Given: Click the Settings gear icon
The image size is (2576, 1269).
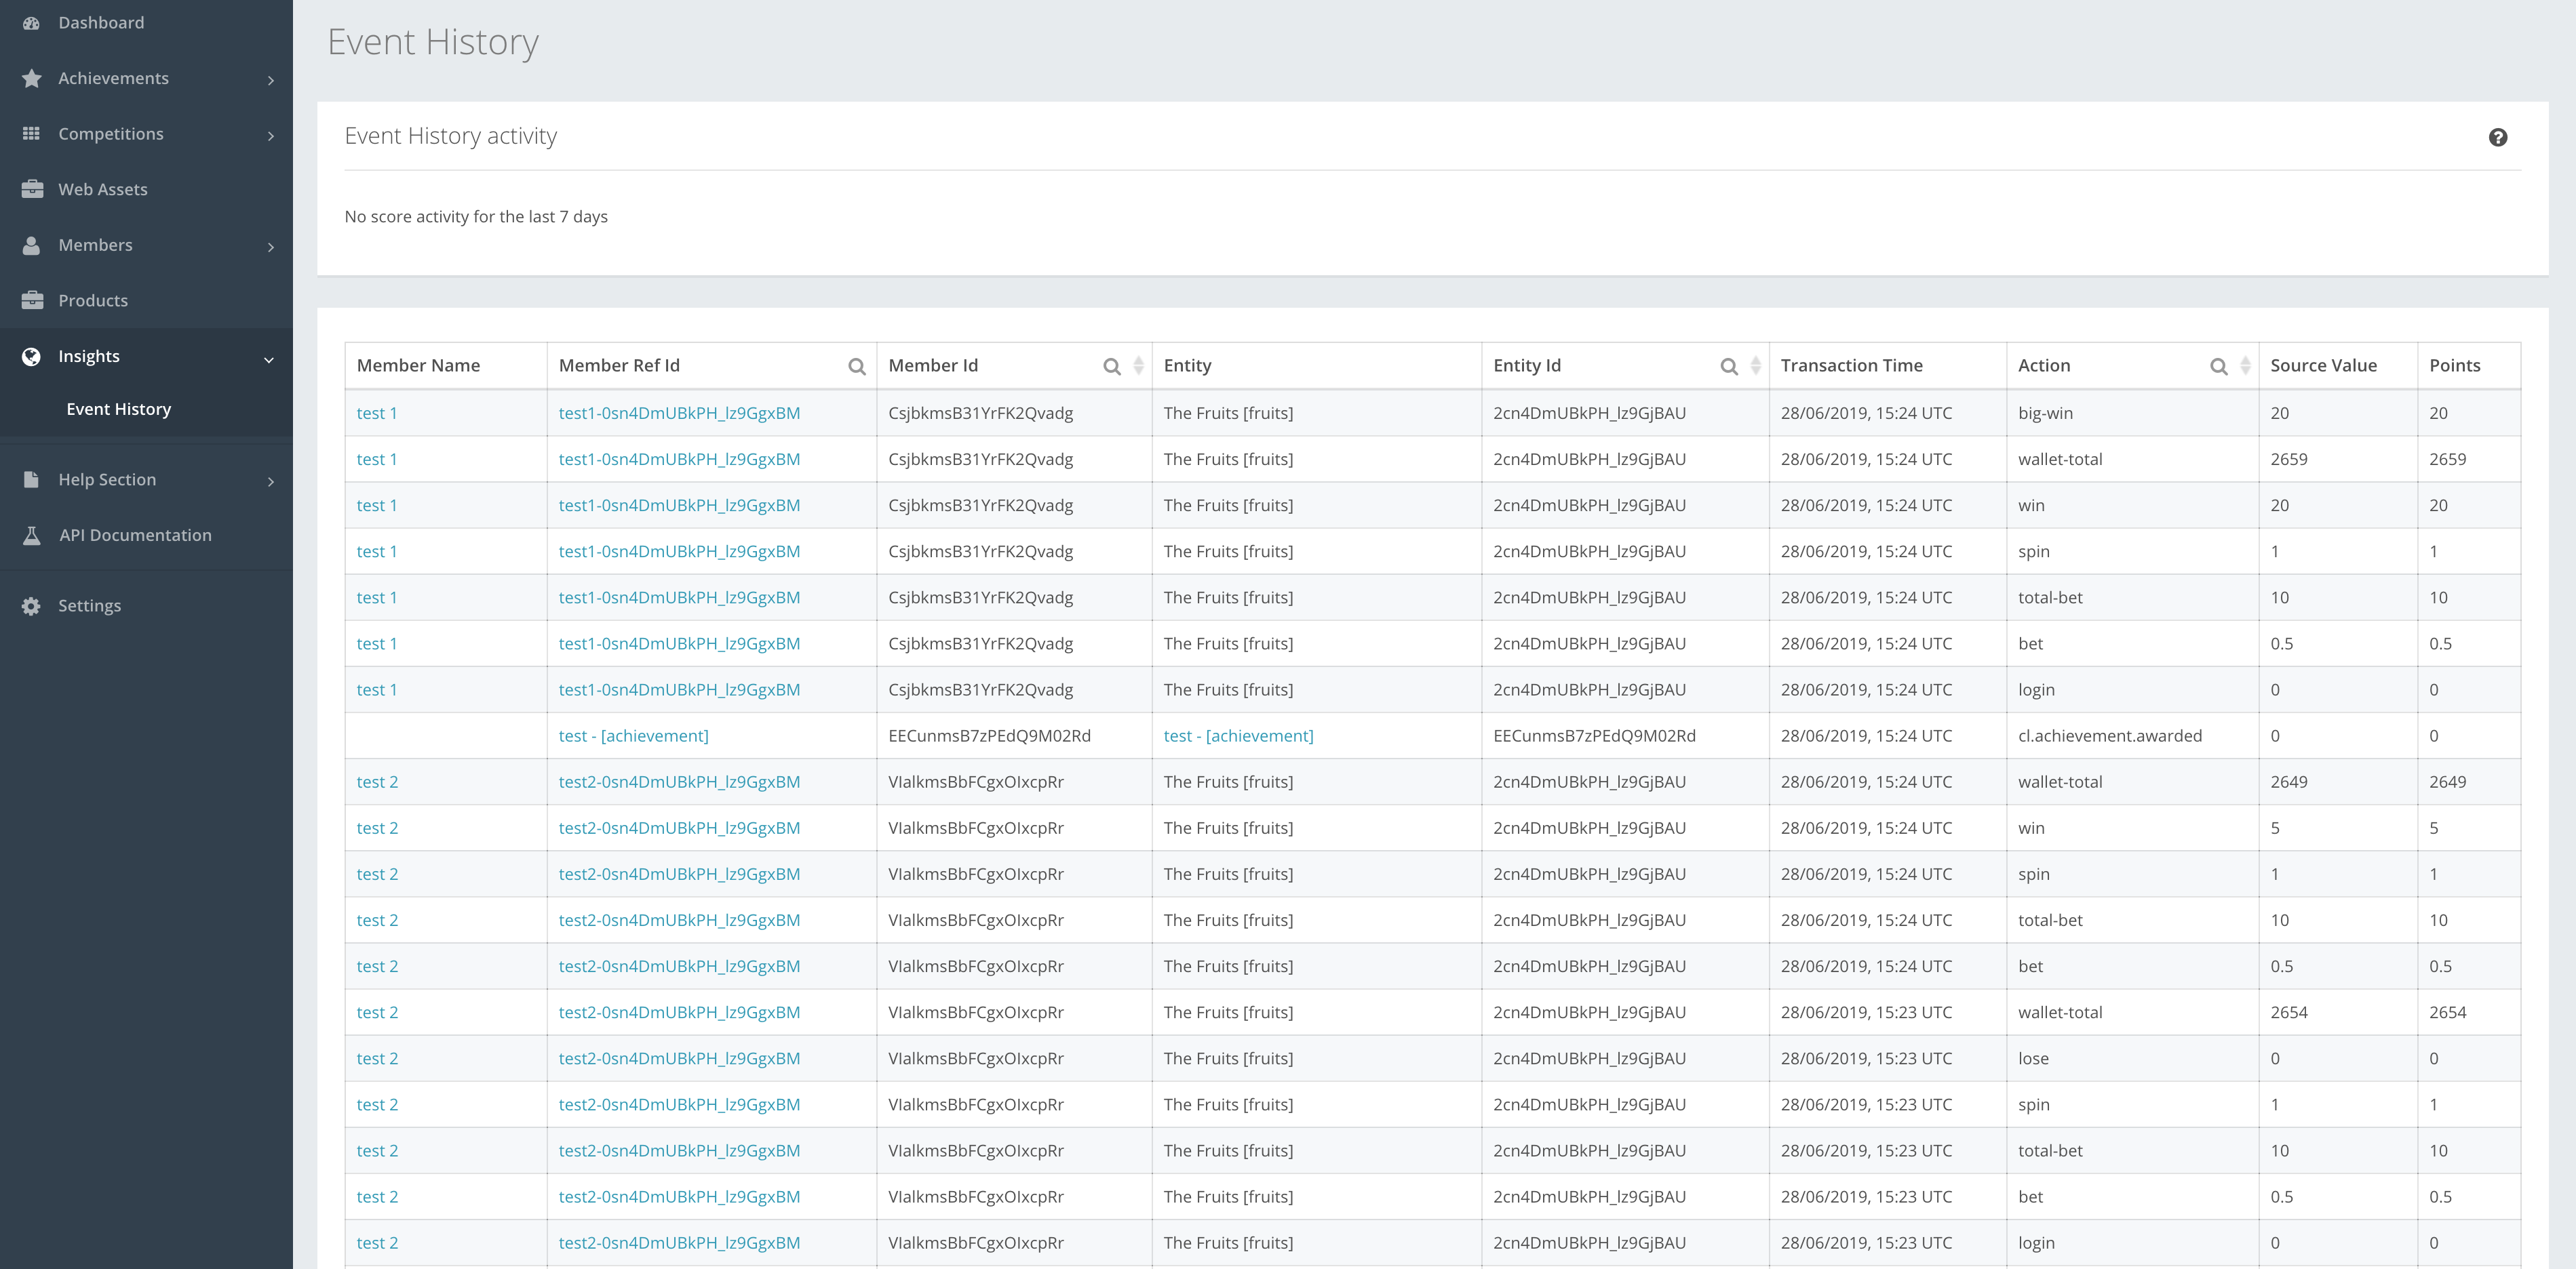Looking at the screenshot, I should pyautogui.click(x=32, y=605).
